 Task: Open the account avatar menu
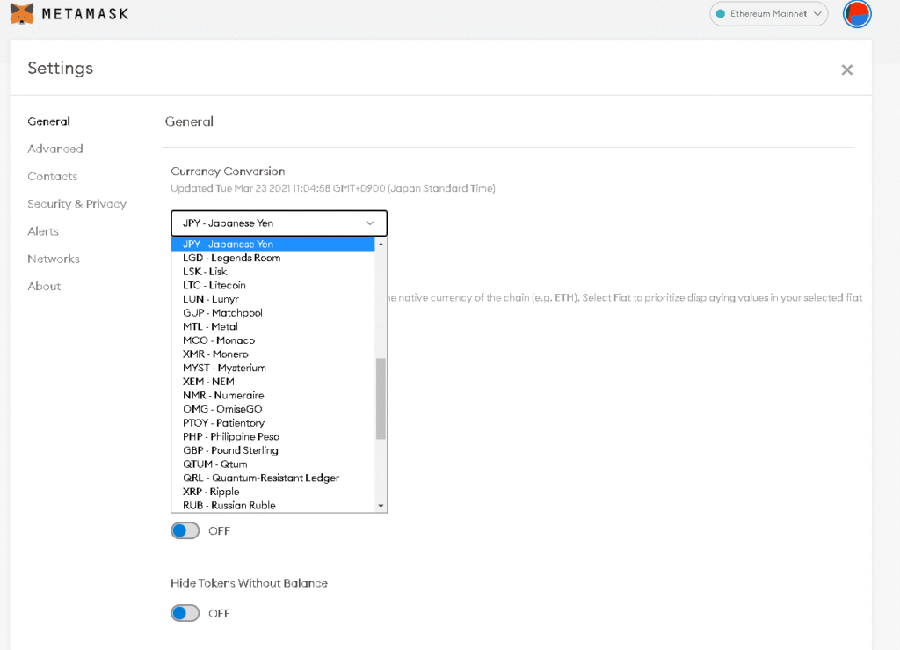point(856,14)
